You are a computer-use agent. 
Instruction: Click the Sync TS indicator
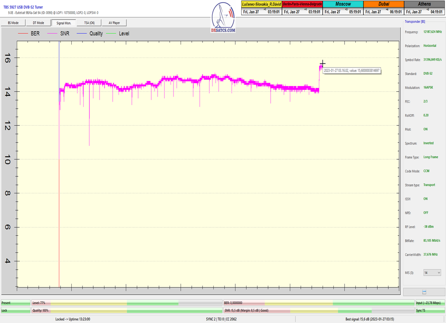click(430, 310)
